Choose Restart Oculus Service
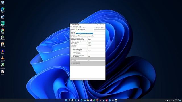 [x=84, y=28]
